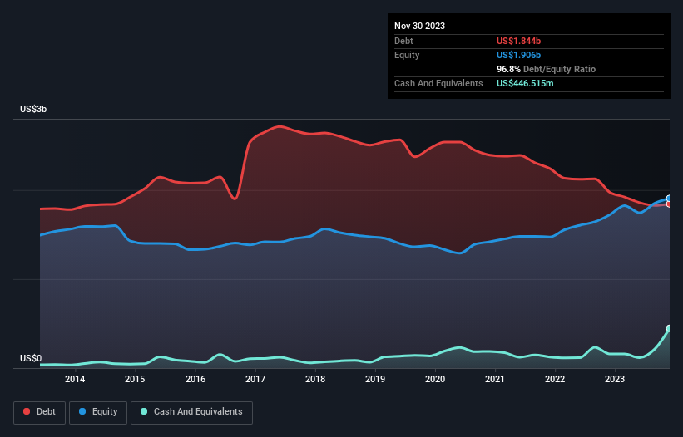Click the US$3b y-axis label
Viewport: 683px width, 437px height.
[x=34, y=110]
